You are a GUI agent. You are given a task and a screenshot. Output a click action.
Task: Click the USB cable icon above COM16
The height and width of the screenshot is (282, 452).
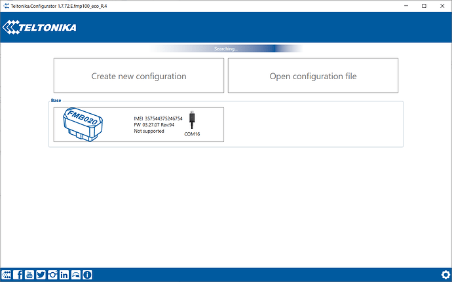click(x=192, y=120)
